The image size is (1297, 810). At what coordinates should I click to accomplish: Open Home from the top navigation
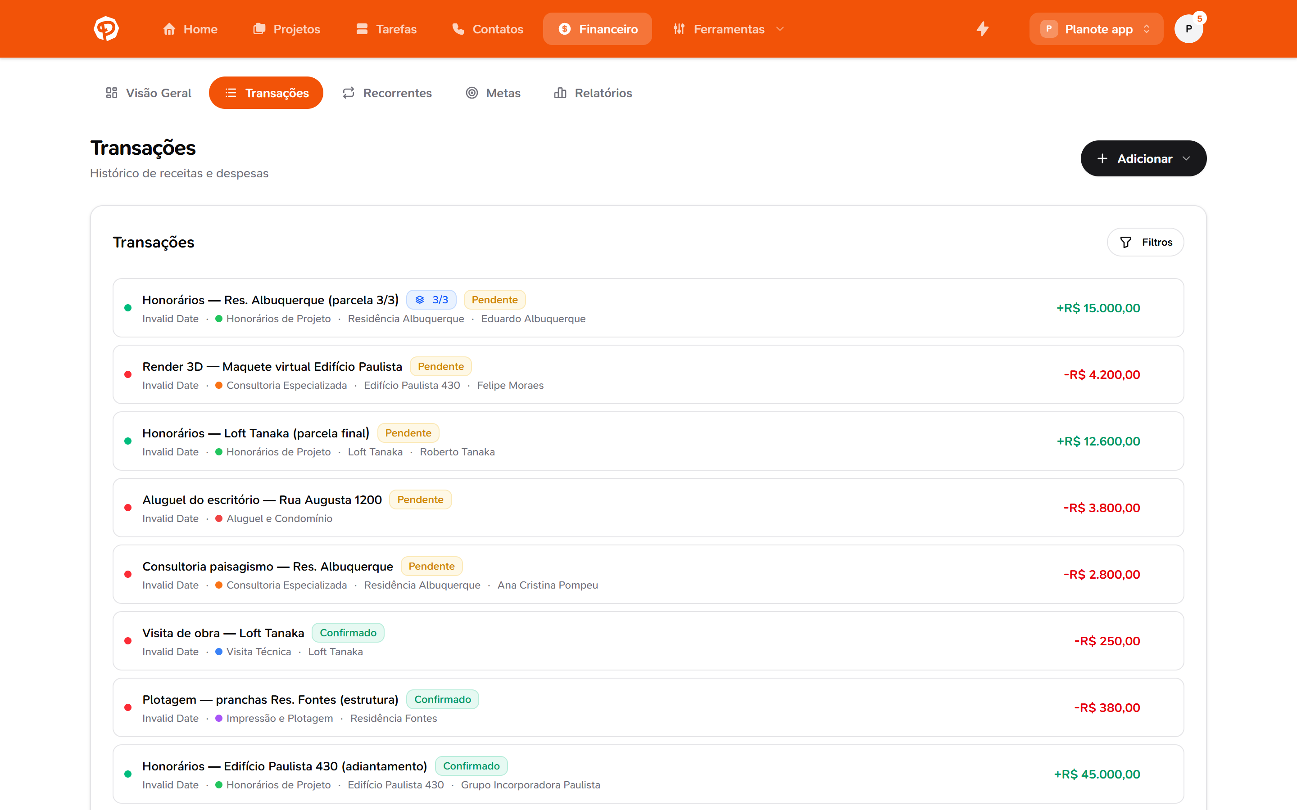(x=190, y=29)
